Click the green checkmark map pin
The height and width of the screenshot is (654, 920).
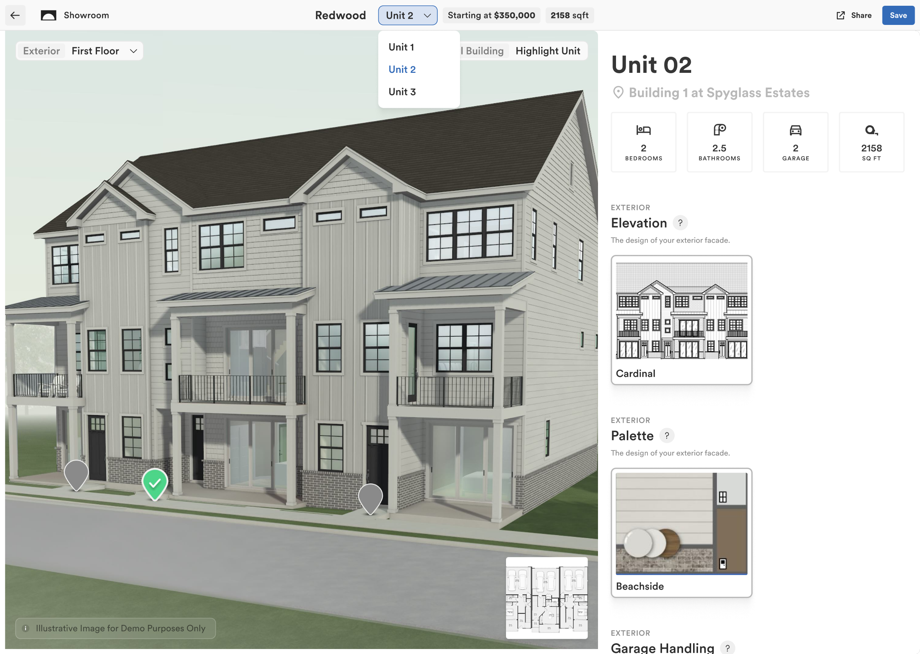(154, 482)
